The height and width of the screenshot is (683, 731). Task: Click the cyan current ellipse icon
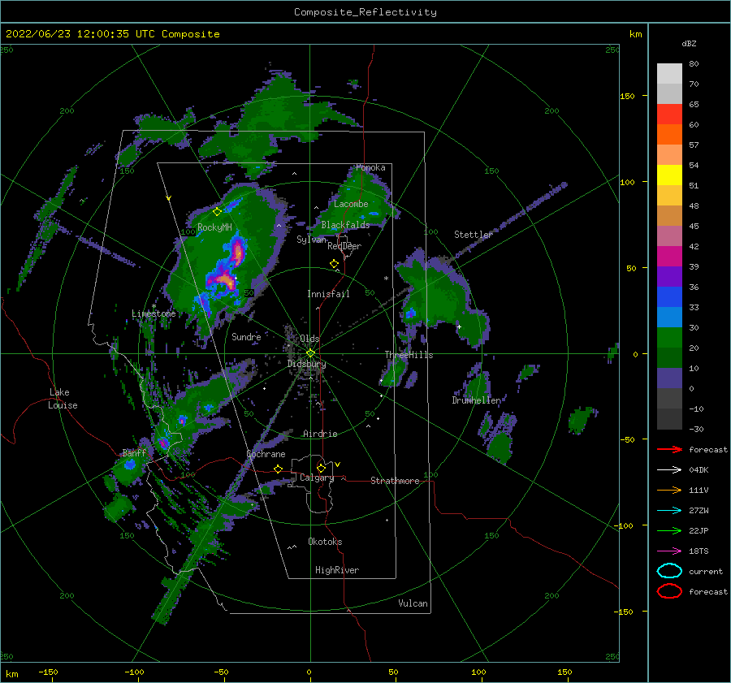pos(669,571)
